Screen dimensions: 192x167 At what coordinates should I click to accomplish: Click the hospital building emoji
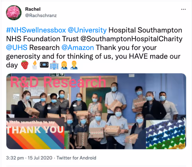point(54,65)
